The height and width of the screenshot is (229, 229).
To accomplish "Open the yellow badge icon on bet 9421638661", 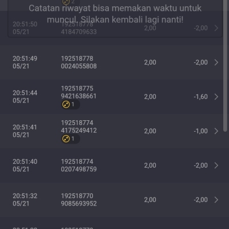I will 66,104.
